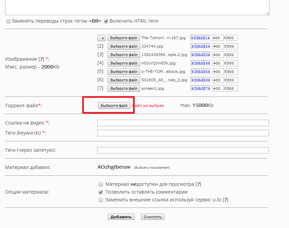Enable 'Материал недоступен для просмотра' checkbox
Screen dimensions: 289x228
coord(101,184)
